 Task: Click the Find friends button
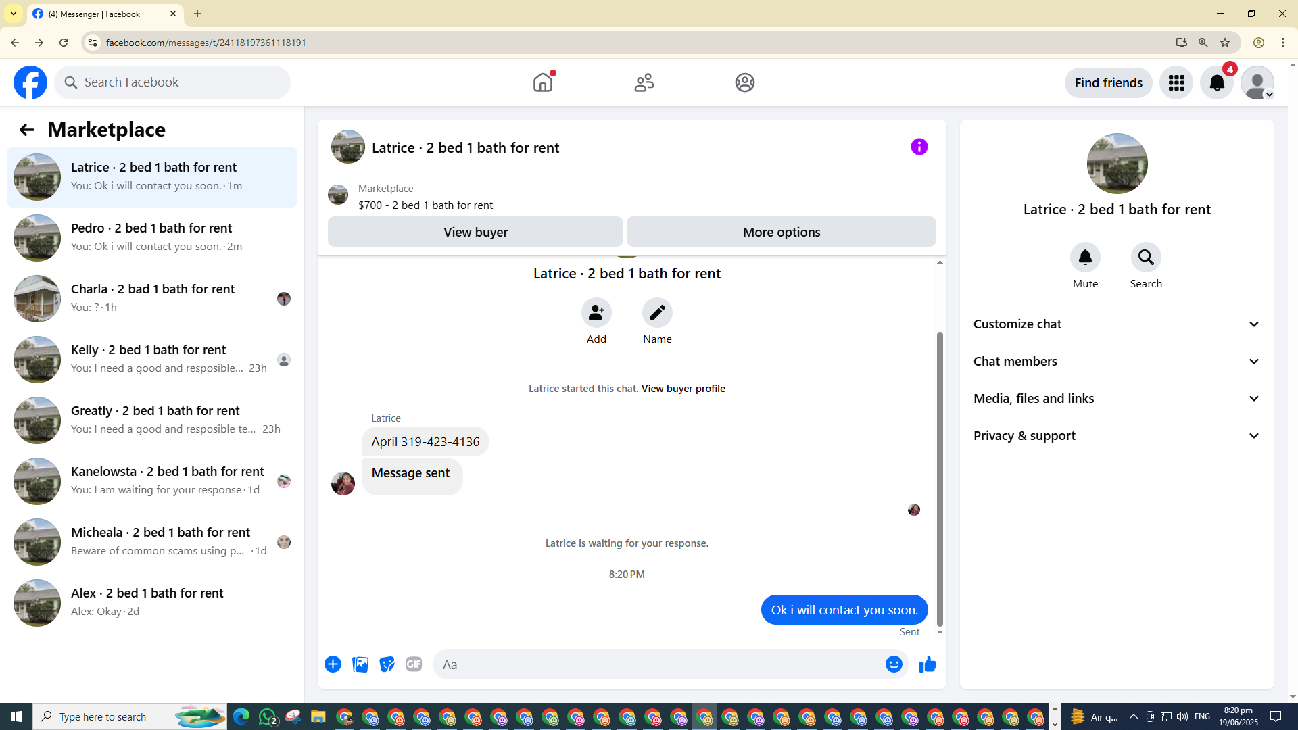pyautogui.click(x=1109, y=82)
